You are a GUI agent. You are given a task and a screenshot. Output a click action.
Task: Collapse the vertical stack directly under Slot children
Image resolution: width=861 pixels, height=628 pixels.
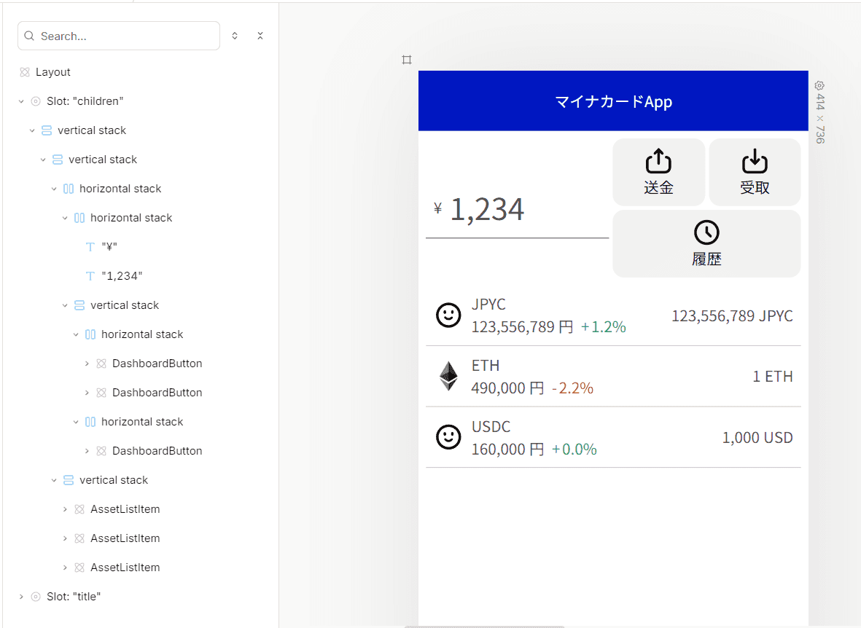(x=32, y=130)
